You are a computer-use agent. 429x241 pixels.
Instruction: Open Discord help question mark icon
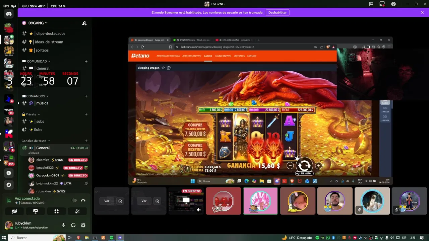(393, 4)
